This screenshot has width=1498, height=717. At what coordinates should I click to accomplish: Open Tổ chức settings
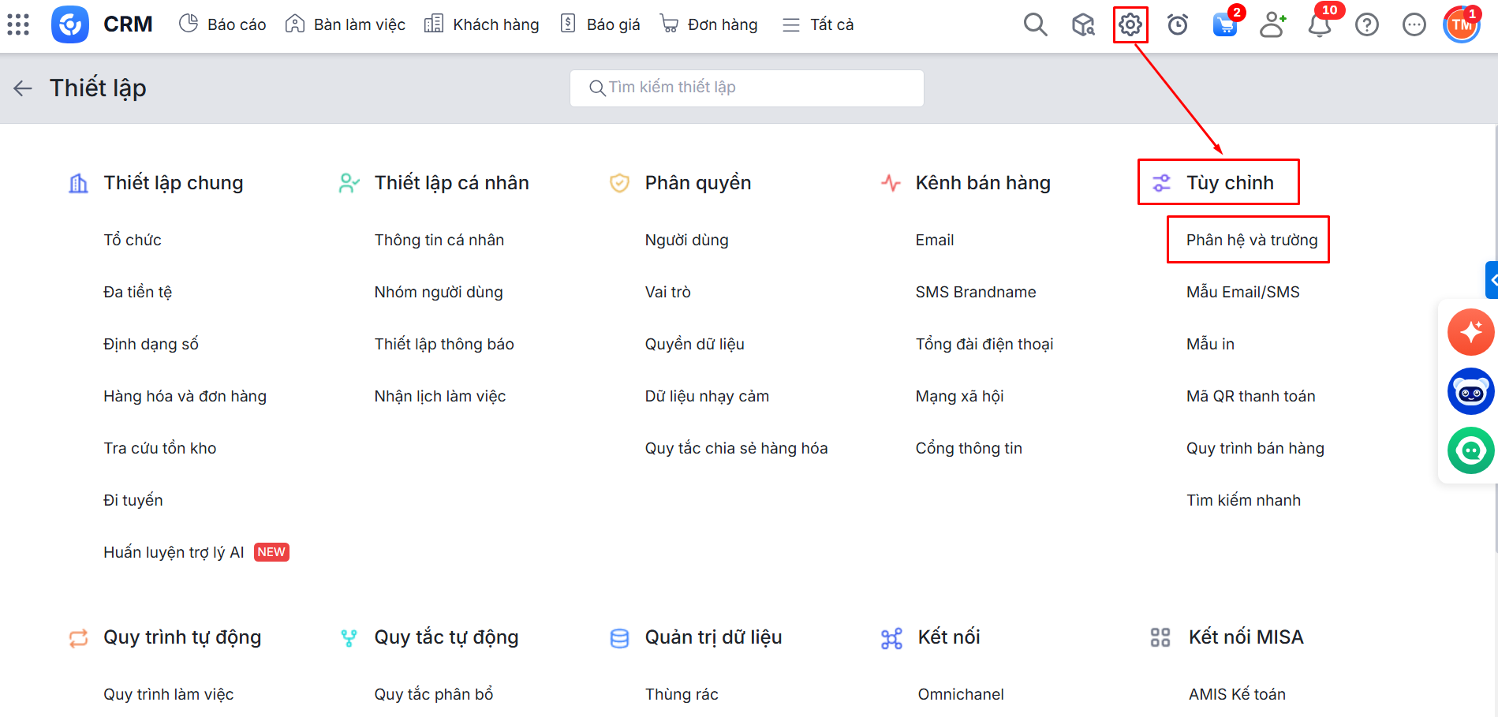(133, 240)
